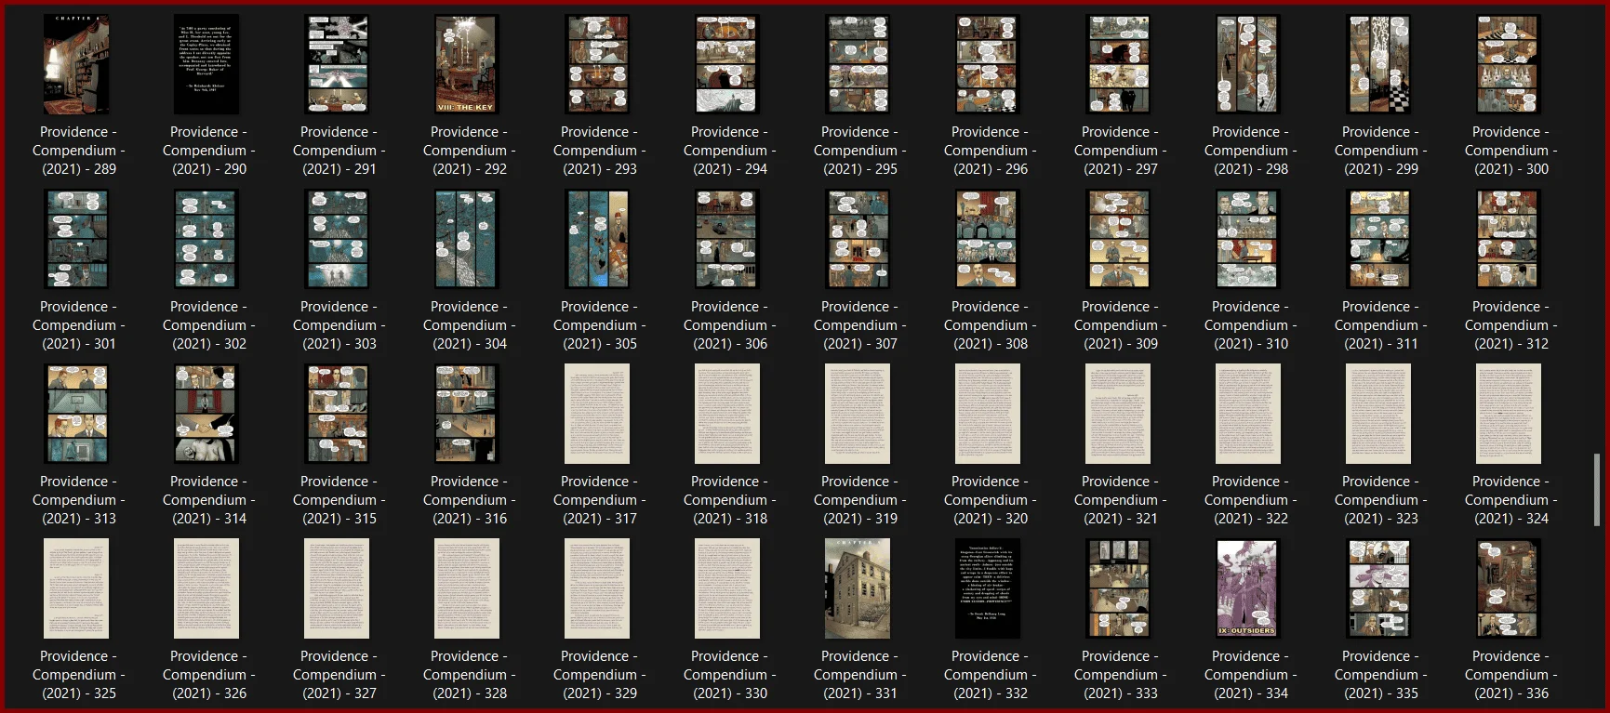Select text page thumbnail of Compendium - 328
Screen dimensions: 1610x713
[467, 588]
